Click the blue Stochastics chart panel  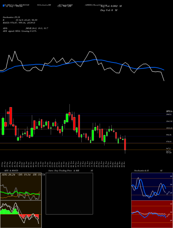click(152, 187)
